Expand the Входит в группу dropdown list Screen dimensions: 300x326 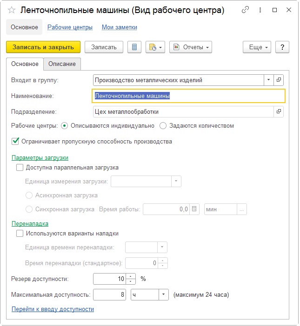tap(268, 80)
